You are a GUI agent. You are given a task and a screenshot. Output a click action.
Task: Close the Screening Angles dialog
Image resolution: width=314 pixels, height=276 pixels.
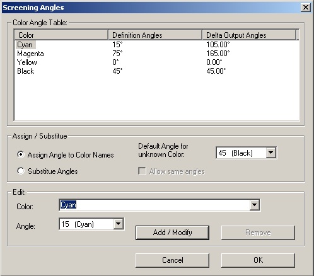306,8
